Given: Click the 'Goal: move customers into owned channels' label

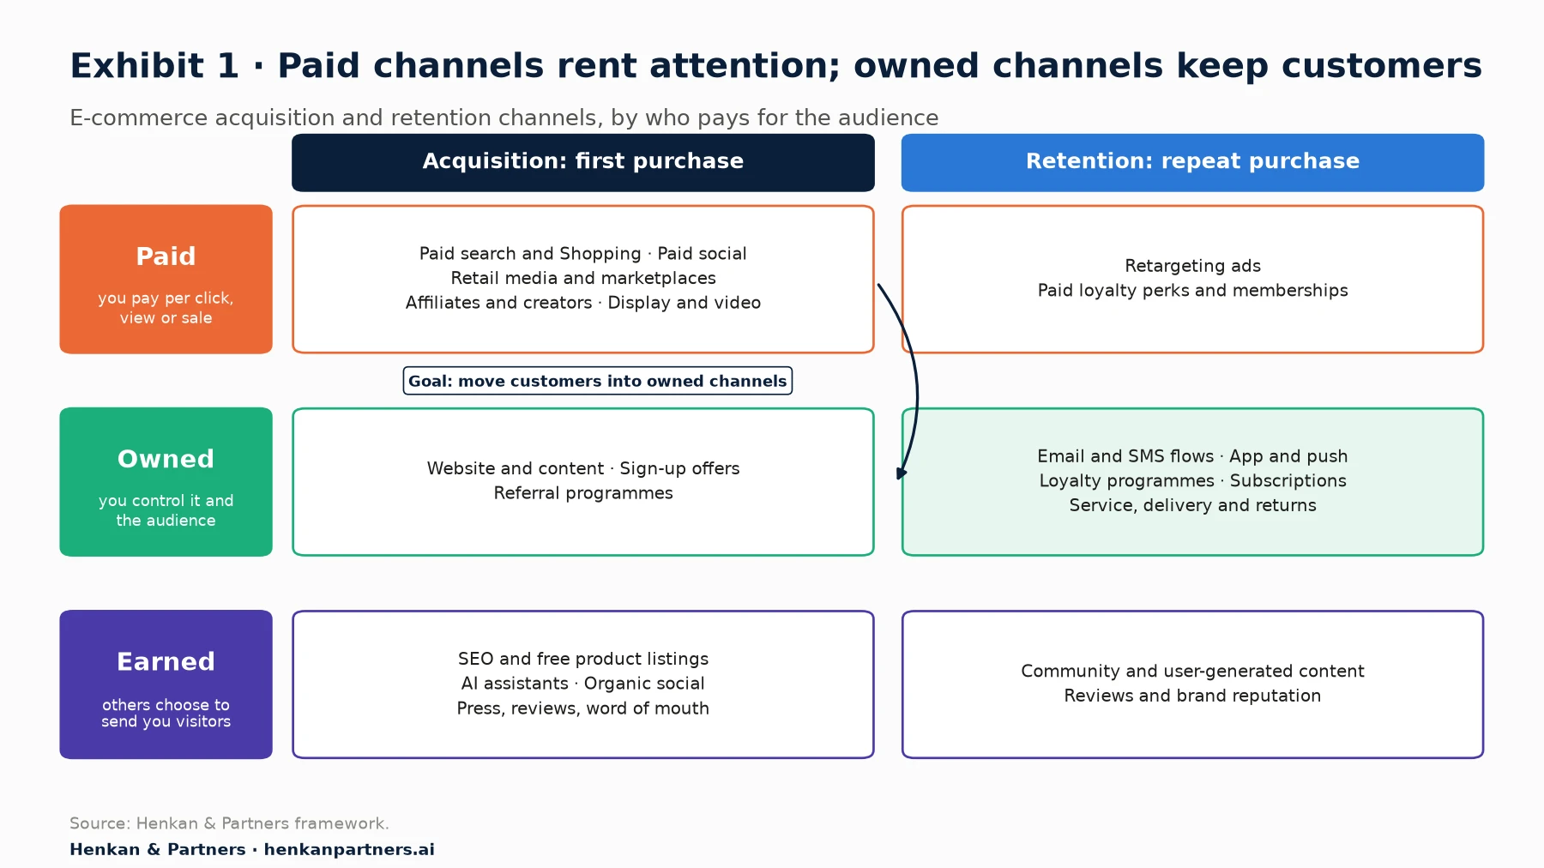Looking at the screenshot, I should point(598,381).
